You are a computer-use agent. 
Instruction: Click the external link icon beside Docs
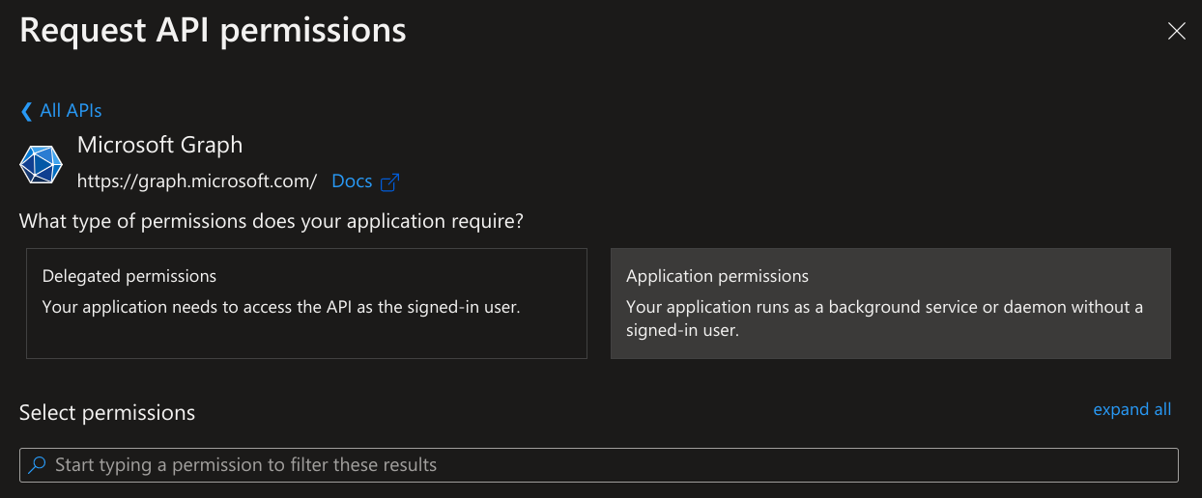tap(390, 181)
